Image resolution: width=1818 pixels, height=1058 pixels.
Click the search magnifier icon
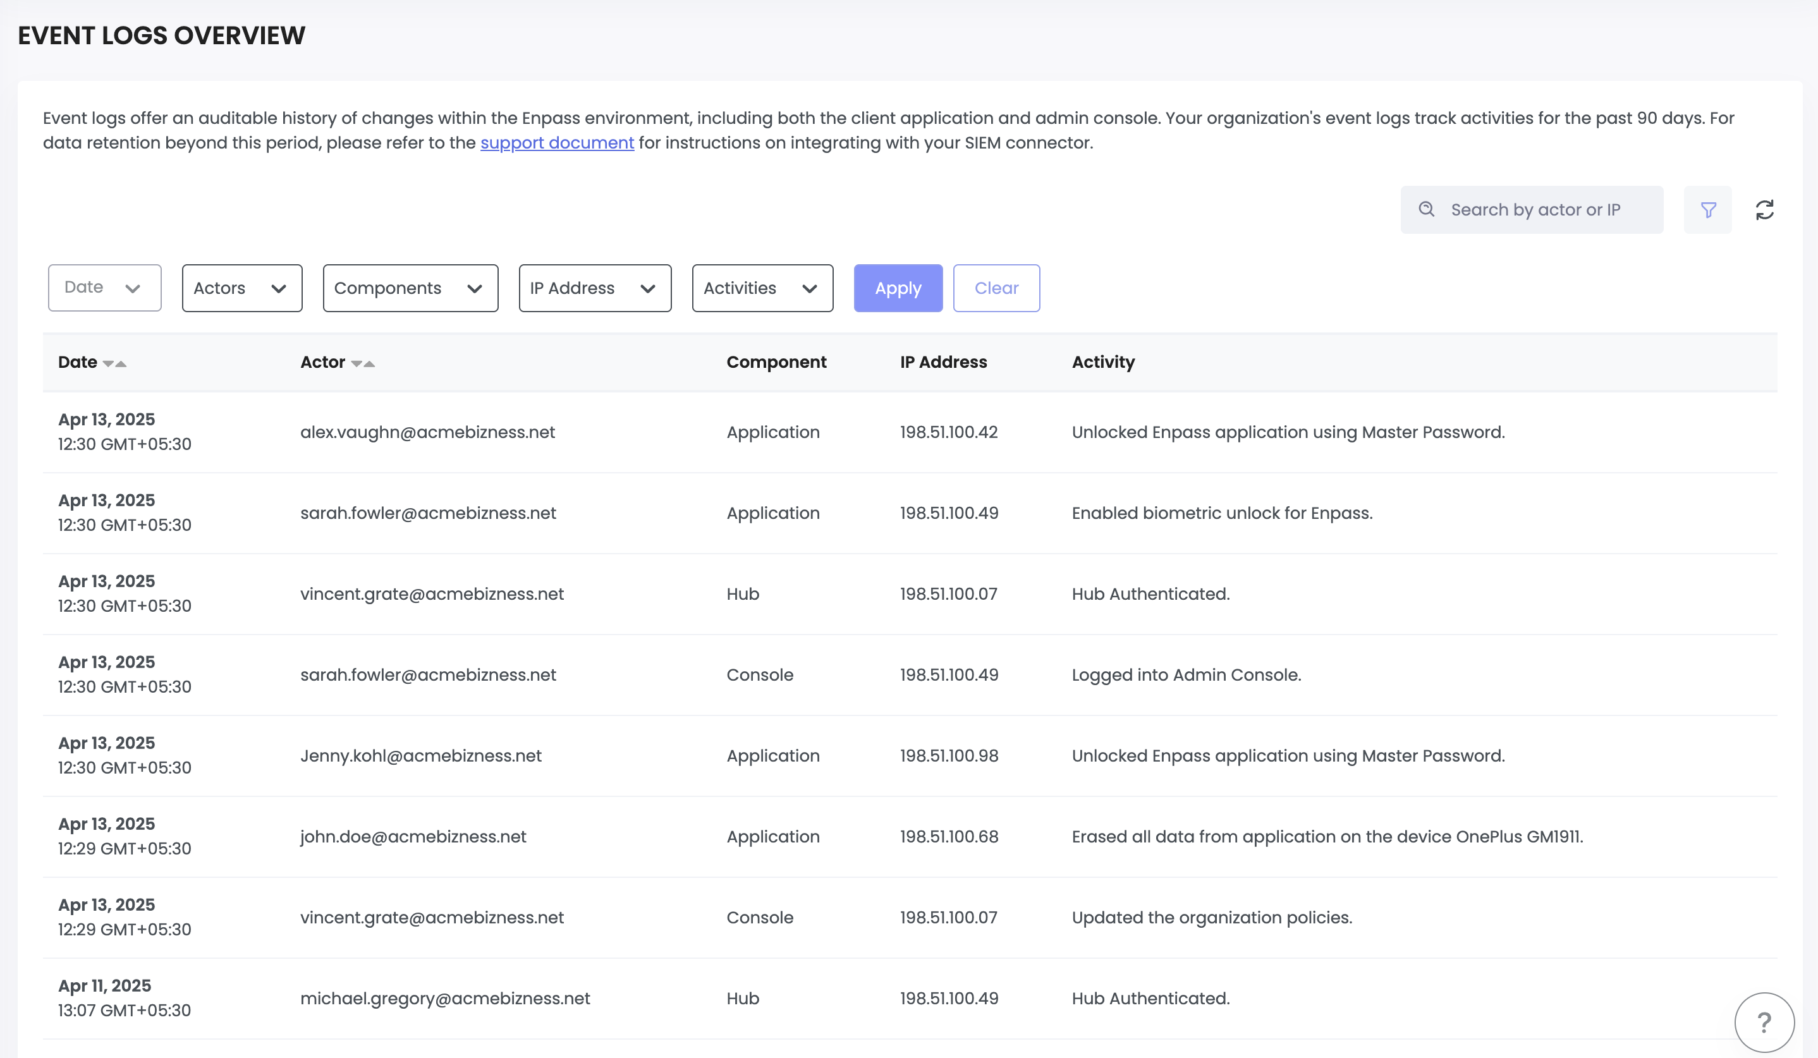coord(1426,209)
